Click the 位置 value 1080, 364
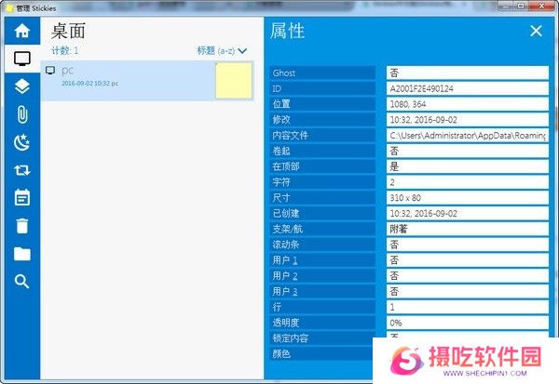The image size is (559, 384). tap(467, 104)
